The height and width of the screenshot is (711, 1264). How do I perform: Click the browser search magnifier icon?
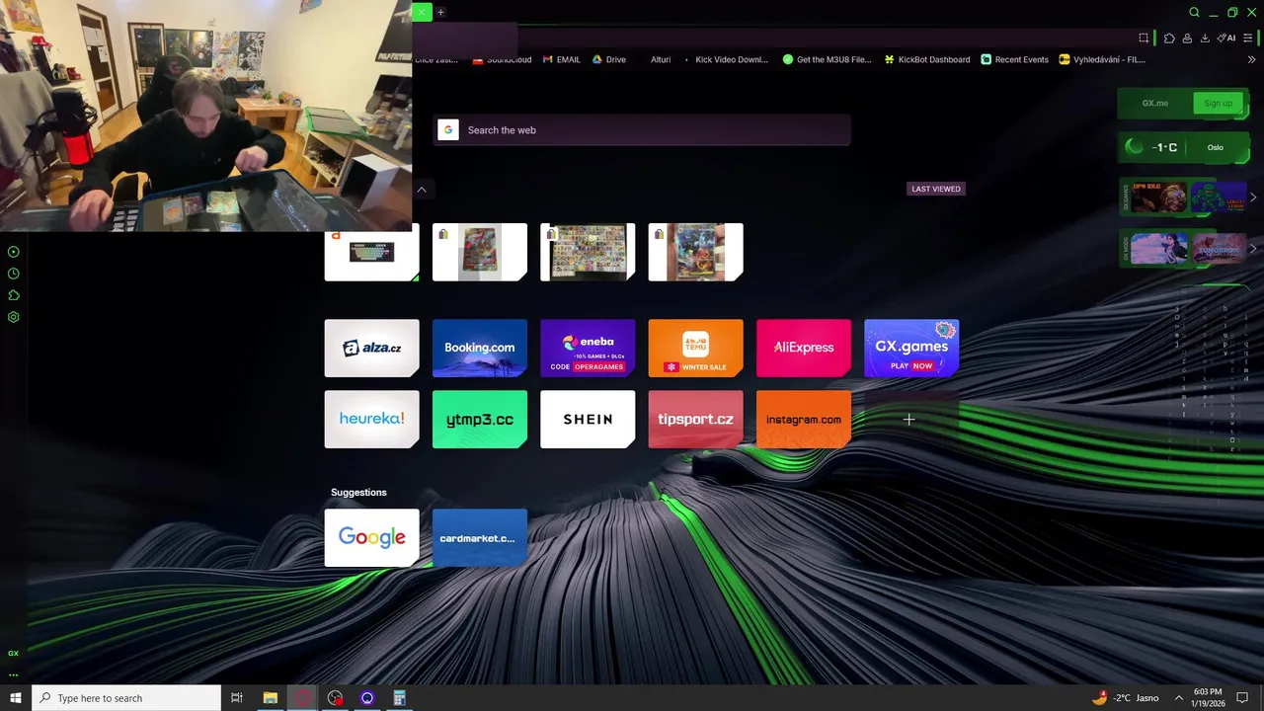pos(1194,12)
